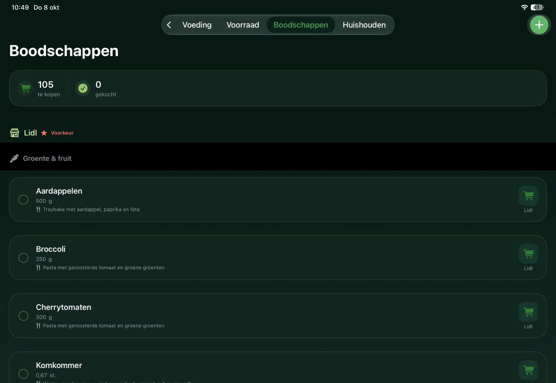Open the Huishouden tab
This screenshot has width=556, height=383.
(364, 25)
